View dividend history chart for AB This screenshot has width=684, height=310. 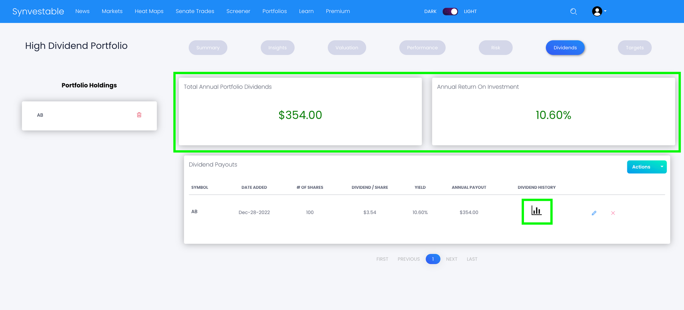coord(537,211)
